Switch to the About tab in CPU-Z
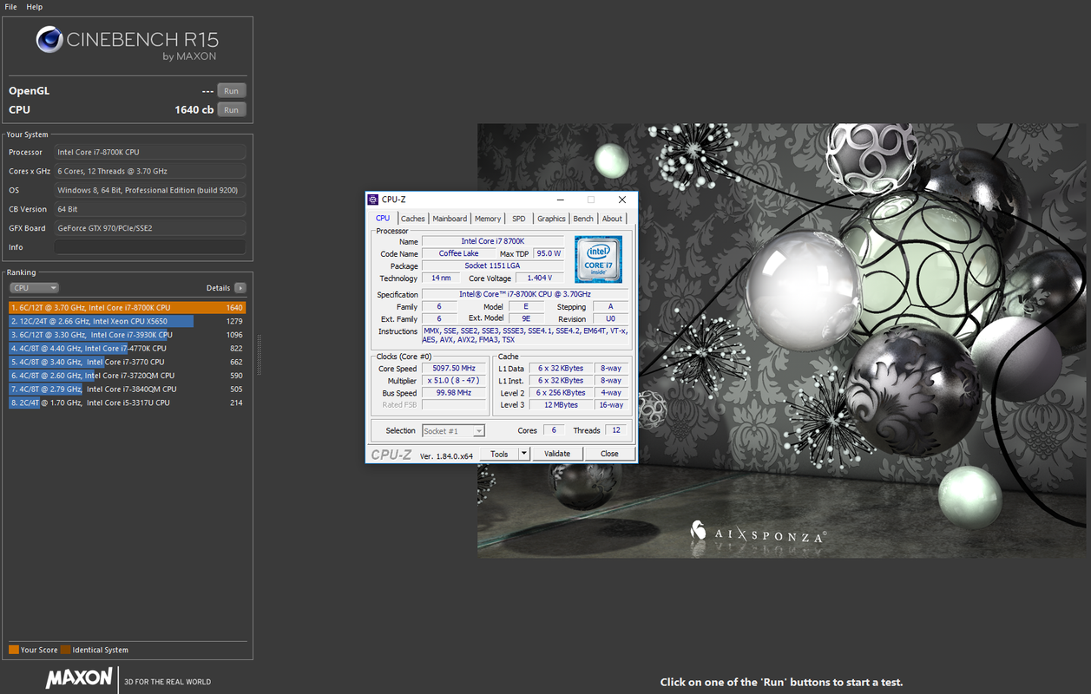Viewport: 1091px width, 694px height. 613,219
